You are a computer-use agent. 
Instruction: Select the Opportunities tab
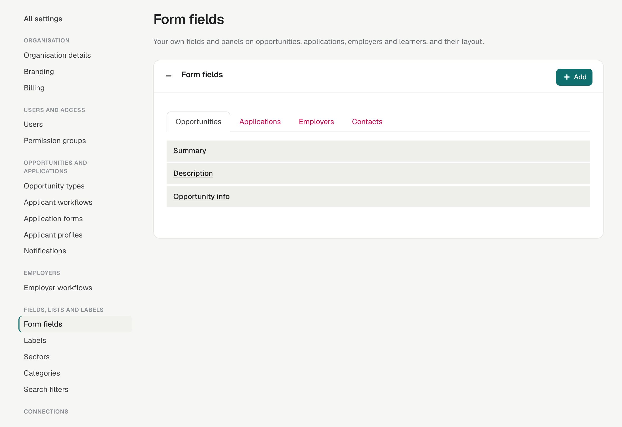(x=198, y=122)
